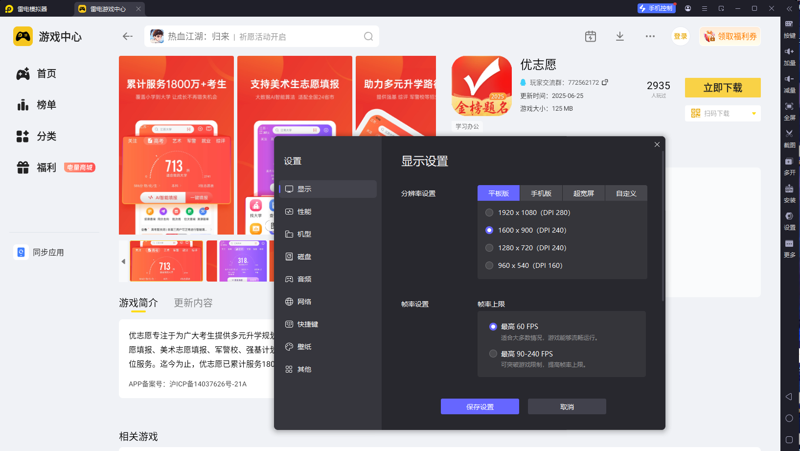This screenshot has height=451, width=800.
Task: Open the title bar hamburger menu
Action: [x=705, y=8]
